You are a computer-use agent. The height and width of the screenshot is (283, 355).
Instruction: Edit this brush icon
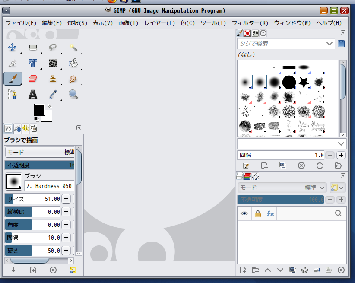pos(246,165)
